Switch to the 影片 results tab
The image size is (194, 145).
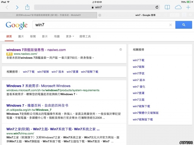point(45,36)
